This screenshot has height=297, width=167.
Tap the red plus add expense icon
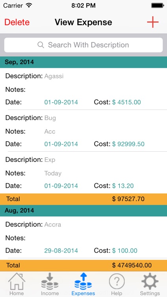click(153, 22)
